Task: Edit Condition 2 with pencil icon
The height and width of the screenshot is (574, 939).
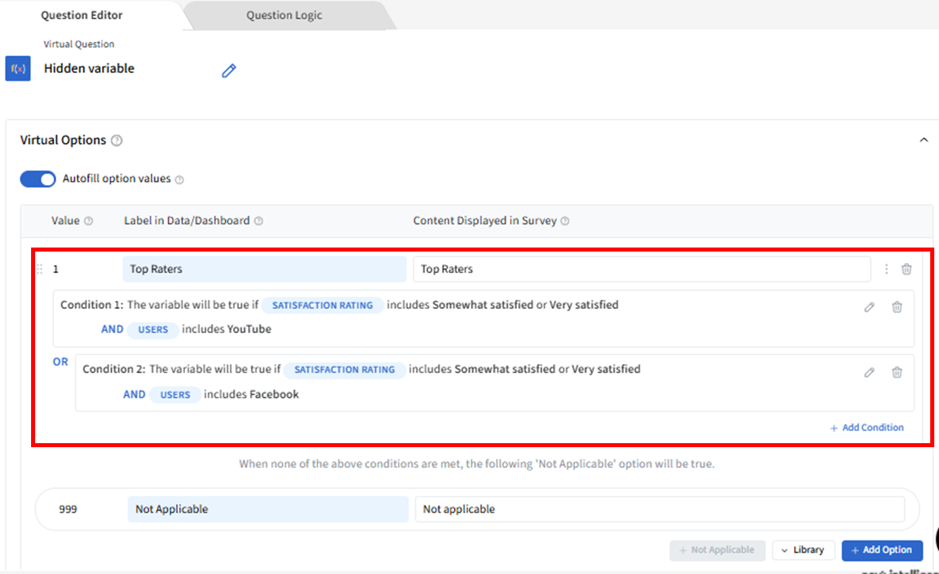Action: [869, 372]
